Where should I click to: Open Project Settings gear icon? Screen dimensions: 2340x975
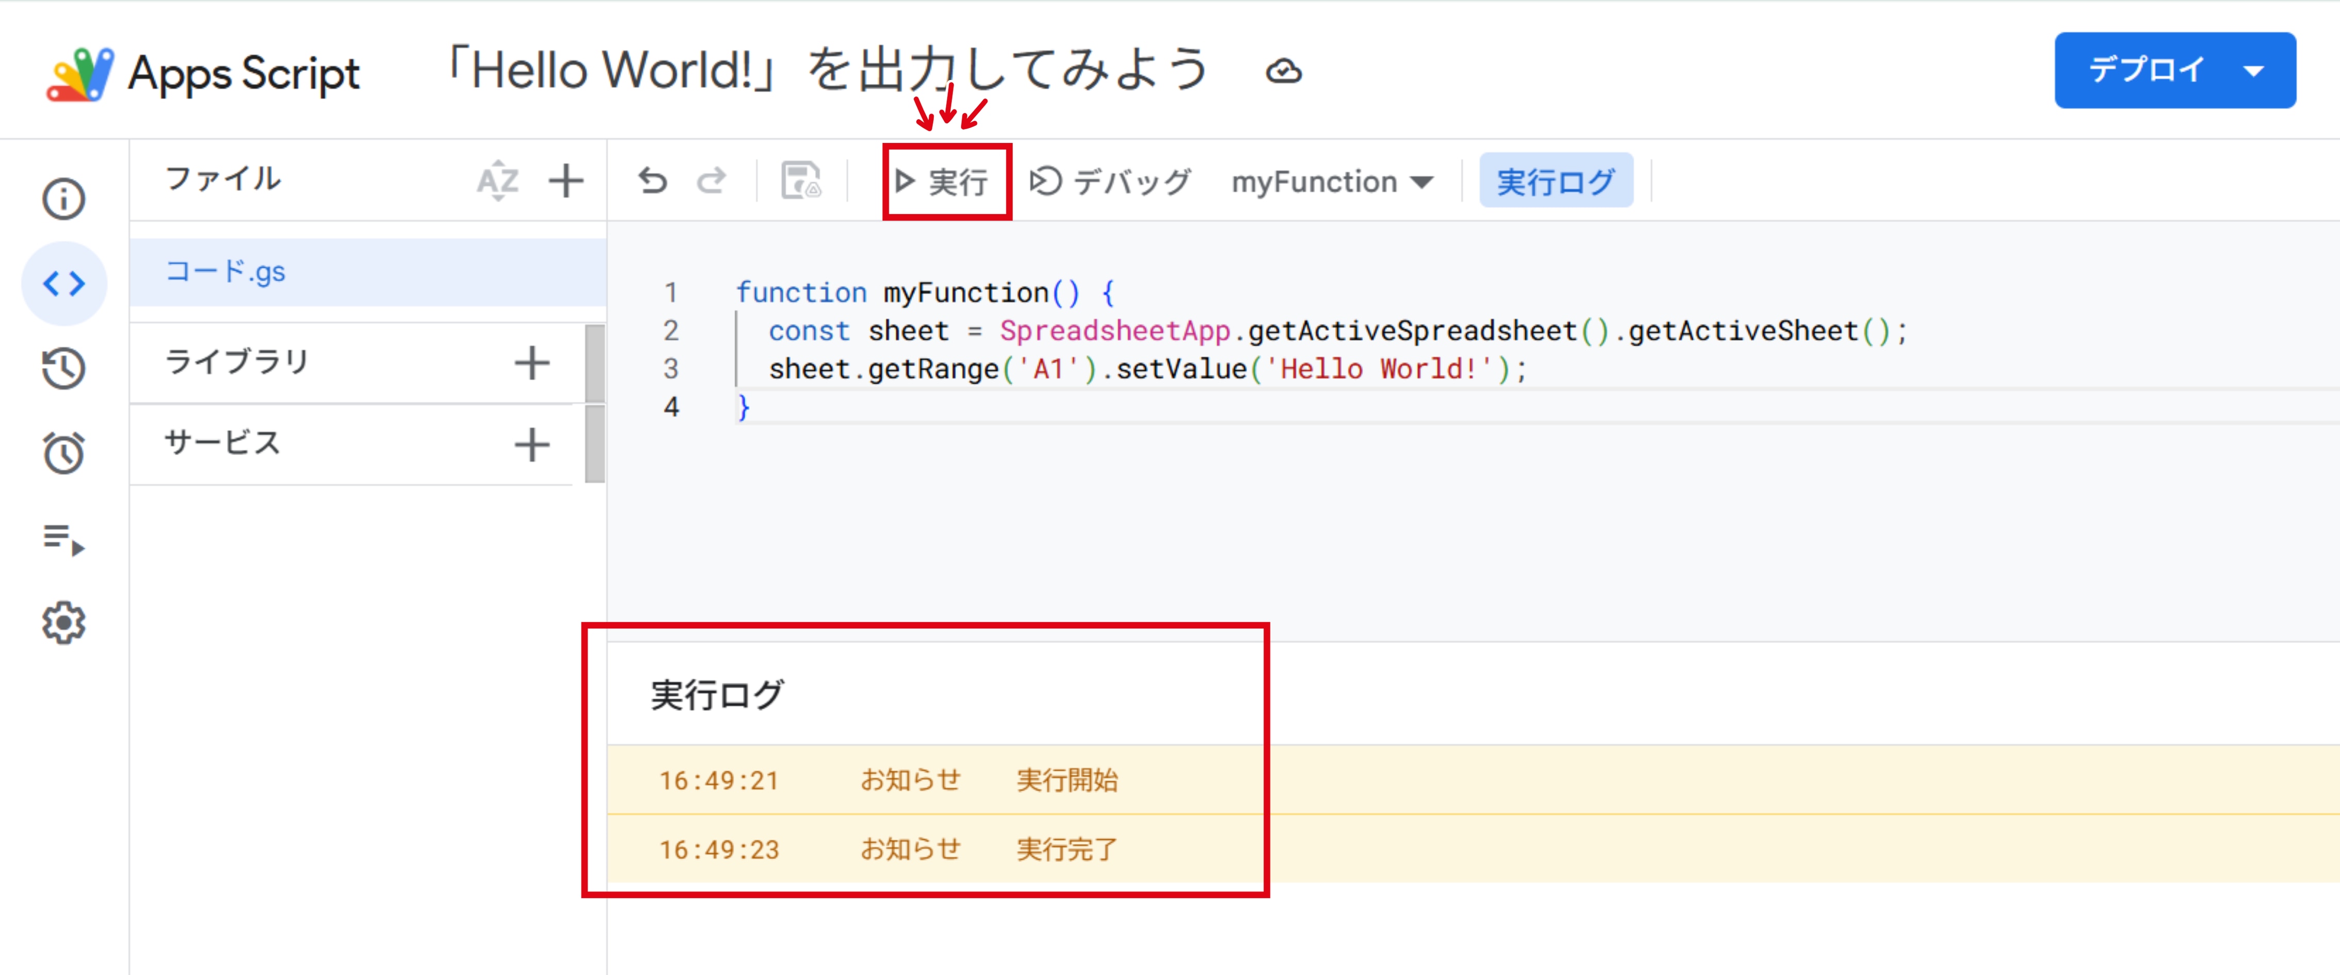[63, 623]
